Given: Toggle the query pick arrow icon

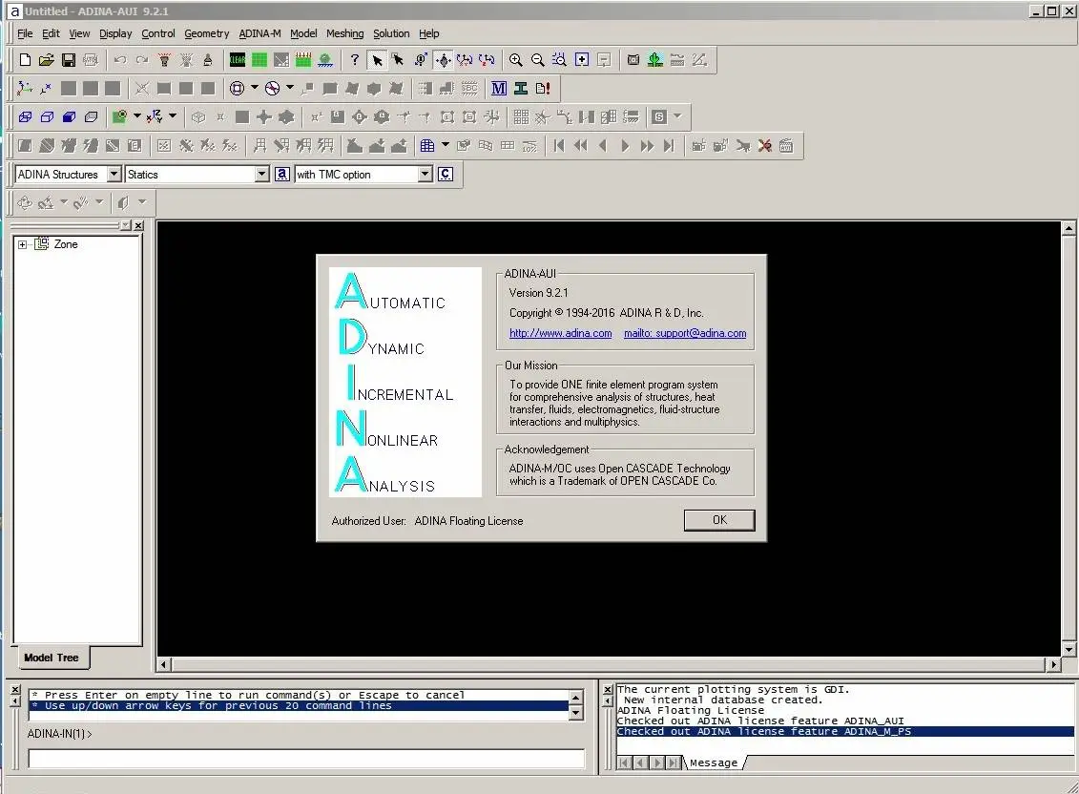Looking at the screenshot, I should [399, 60].
